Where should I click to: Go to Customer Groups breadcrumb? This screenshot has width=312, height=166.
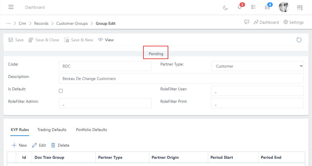[72, 23]
